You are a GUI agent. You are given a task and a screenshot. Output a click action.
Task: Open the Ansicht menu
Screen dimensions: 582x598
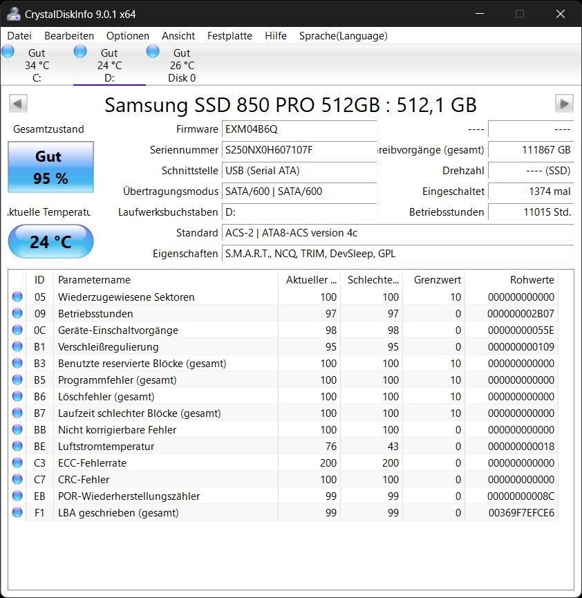[178, 36]
